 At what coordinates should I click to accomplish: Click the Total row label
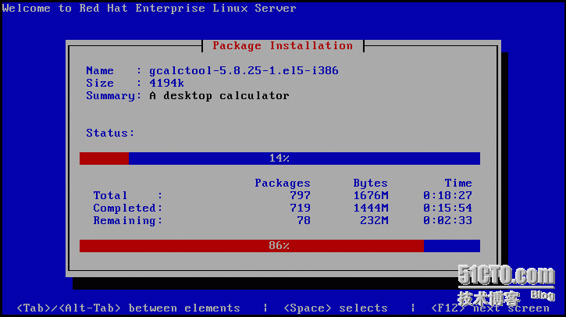pyautogui.click(x=128, y=195)
